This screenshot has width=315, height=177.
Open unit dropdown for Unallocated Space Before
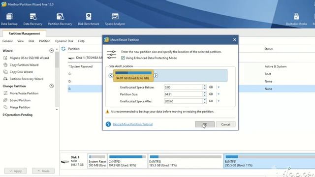click(219, 87)
